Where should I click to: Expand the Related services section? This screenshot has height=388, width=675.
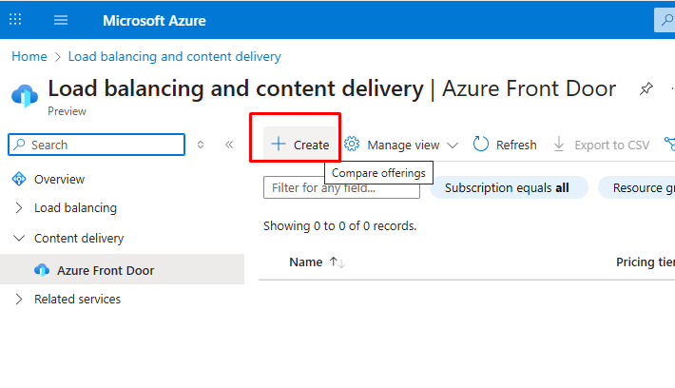click(18, 299)
